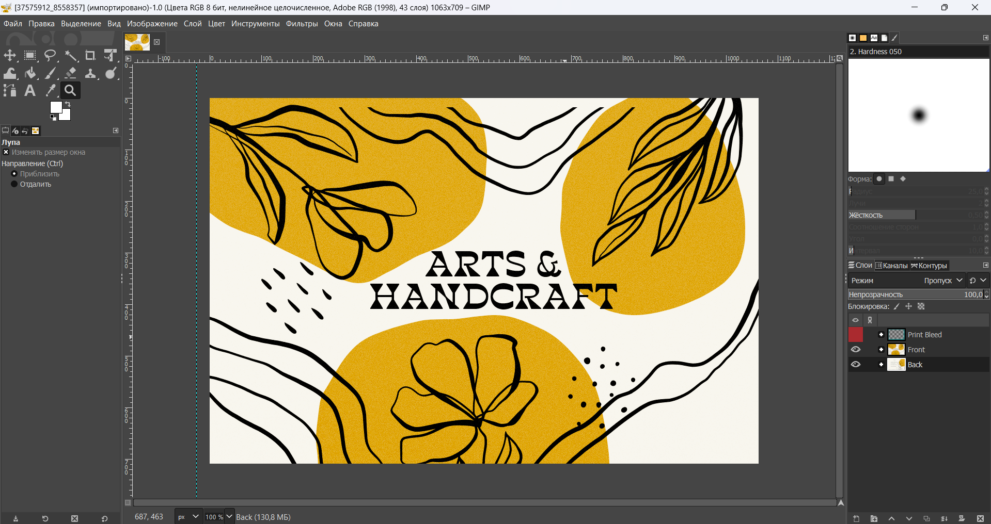This screenshot has height=524, width=991.
Task: Activate the Crop tool
Action: tap(90, 56)
